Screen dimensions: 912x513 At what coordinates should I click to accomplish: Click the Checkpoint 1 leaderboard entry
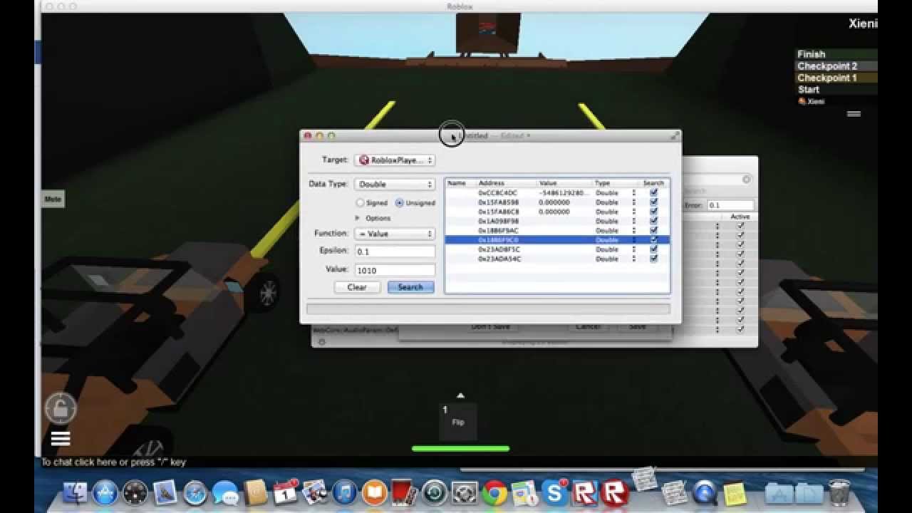tap(836, 78)
